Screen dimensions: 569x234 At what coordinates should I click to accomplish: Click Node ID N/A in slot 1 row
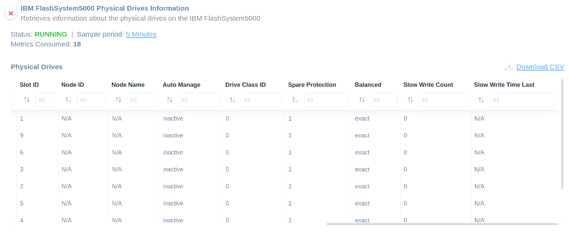pos(67,118)
